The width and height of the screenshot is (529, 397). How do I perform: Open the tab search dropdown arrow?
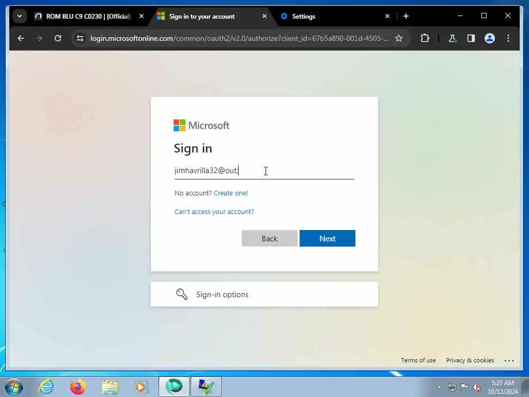coord(20,16)
